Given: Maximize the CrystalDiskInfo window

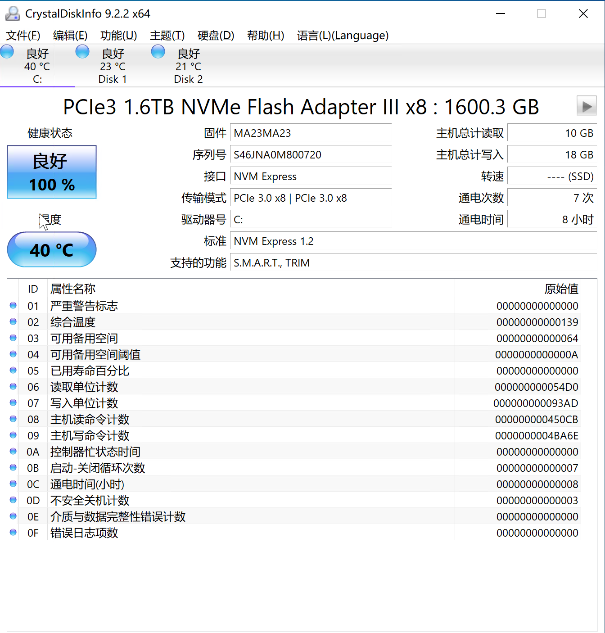Looking at the screenshot, I should [x=542, y=14].
